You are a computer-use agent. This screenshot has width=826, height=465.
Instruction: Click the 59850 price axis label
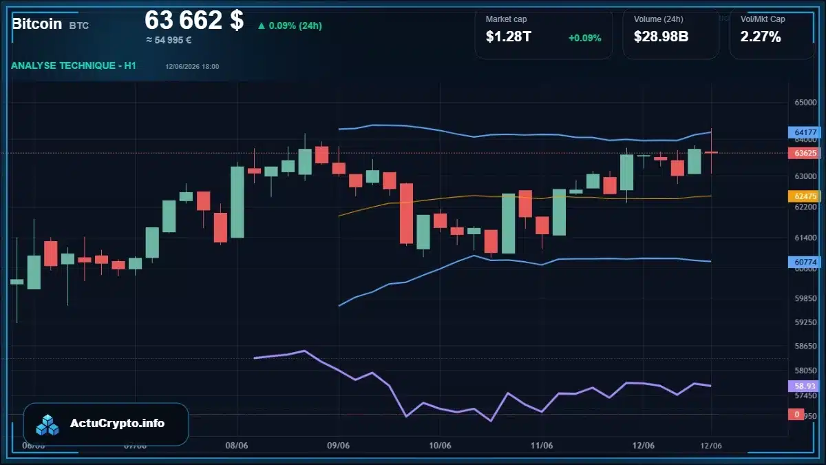click(x=805, y=299)
